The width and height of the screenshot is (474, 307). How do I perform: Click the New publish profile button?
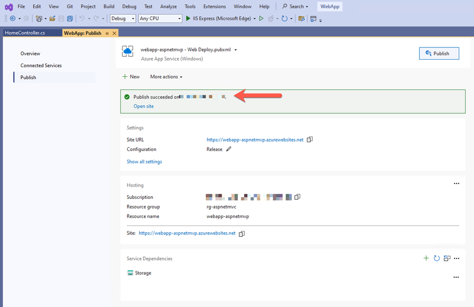(x=131, y=77)
